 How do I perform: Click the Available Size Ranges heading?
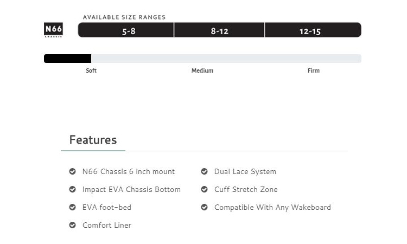point(124,17)
